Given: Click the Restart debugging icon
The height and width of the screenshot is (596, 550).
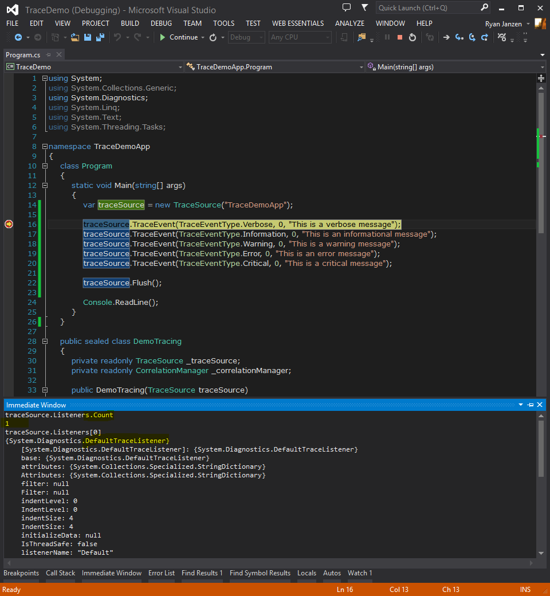Looking at the screenshot, I should pos(412,37).
